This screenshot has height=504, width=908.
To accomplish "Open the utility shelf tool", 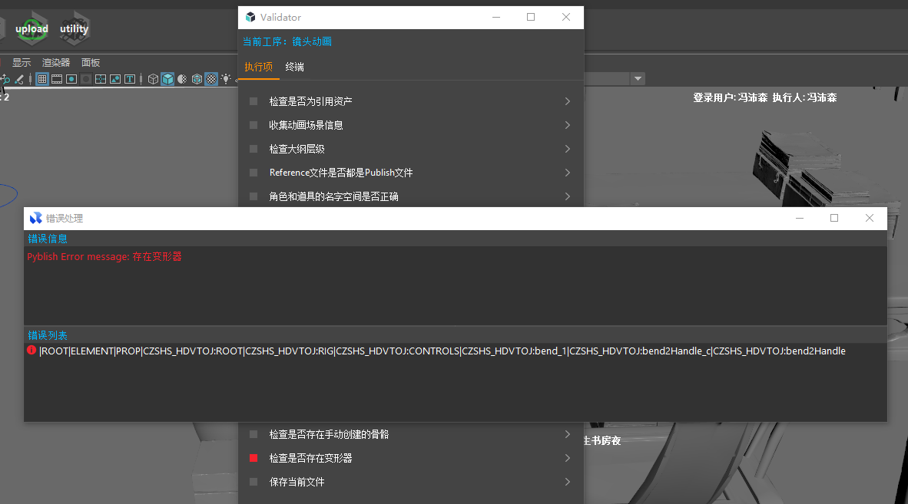I will pyautogui.click(x=74, y=29).
